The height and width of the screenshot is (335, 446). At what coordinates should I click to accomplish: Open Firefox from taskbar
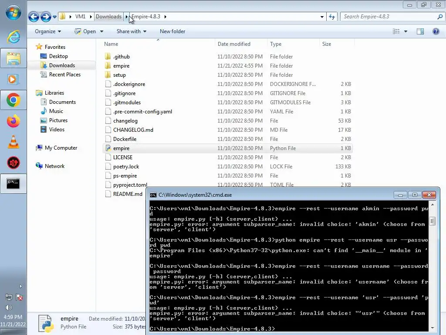tap(14, 121)
